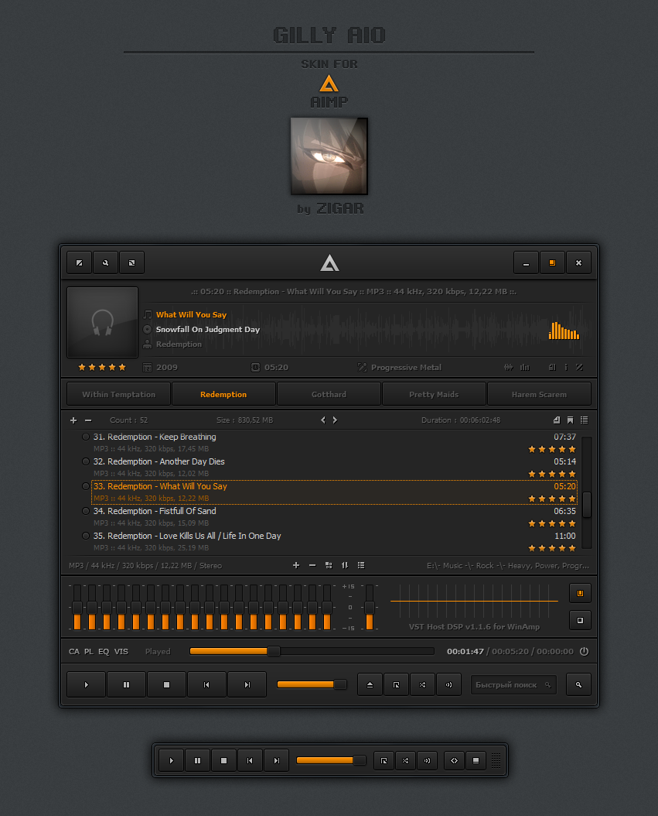Click the minus icon in the playlist footer
658x816 pixels.
click(312, 565)
